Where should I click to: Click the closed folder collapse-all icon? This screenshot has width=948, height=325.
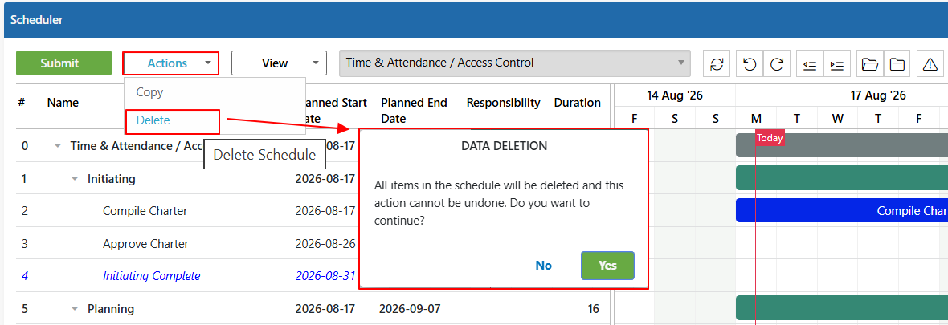(898, 63)
